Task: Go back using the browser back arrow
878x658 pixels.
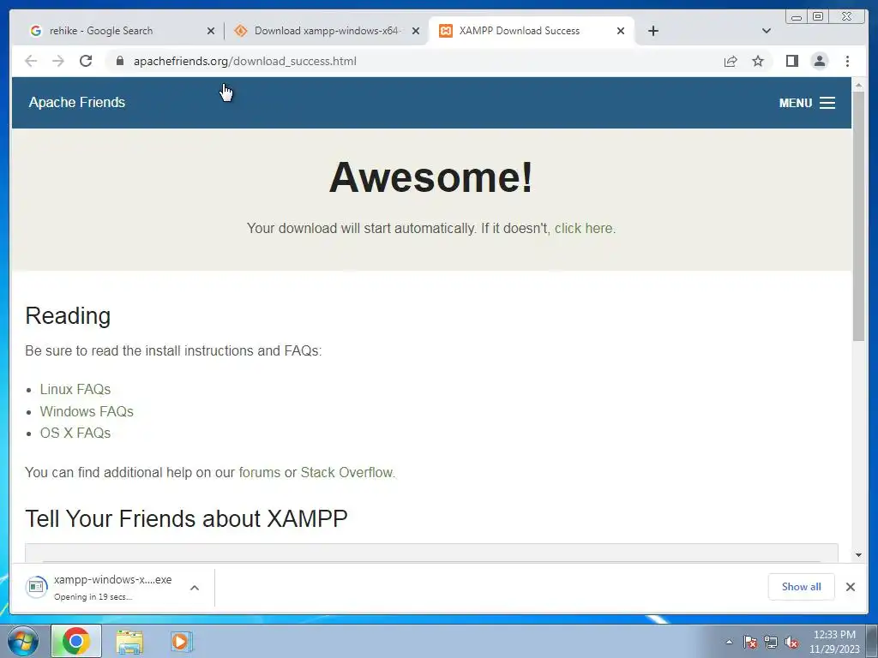Action: (31, 61)
